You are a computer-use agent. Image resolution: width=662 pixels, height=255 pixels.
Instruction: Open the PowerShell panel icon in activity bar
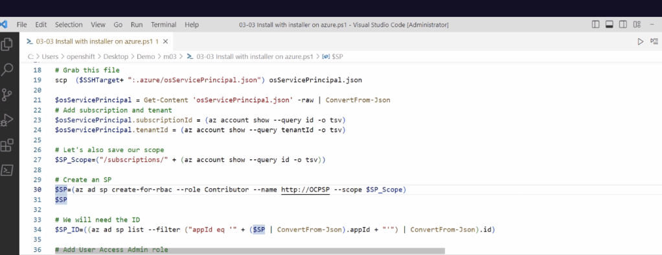pos(6,170)
